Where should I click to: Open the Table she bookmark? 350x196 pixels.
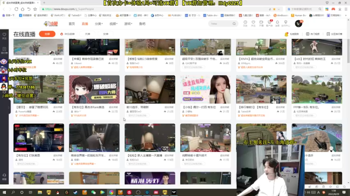[210, 15]
